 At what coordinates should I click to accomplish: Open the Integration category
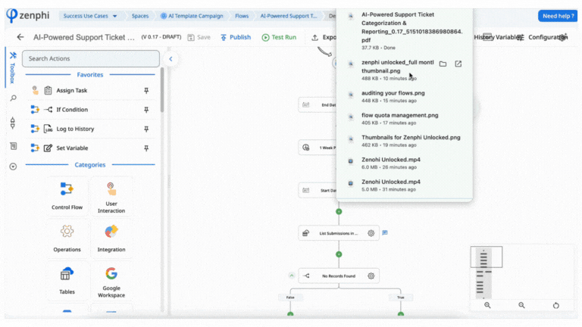[x=111, y=238]
